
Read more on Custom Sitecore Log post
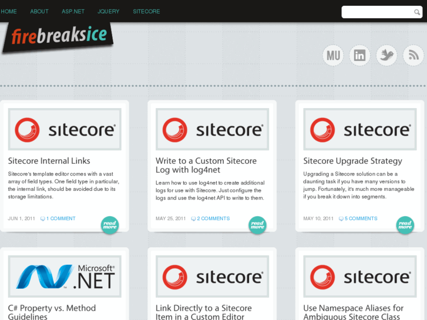click(257, 225)
